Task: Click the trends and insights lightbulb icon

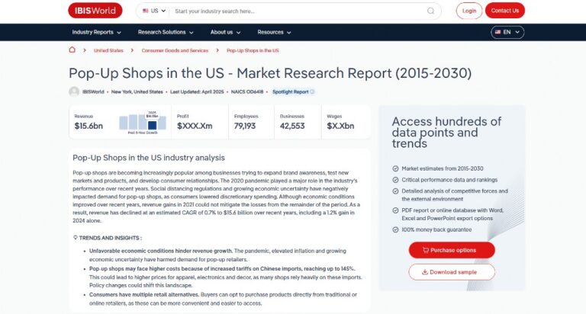Action: pyautogui.click(x=75, y=238)
